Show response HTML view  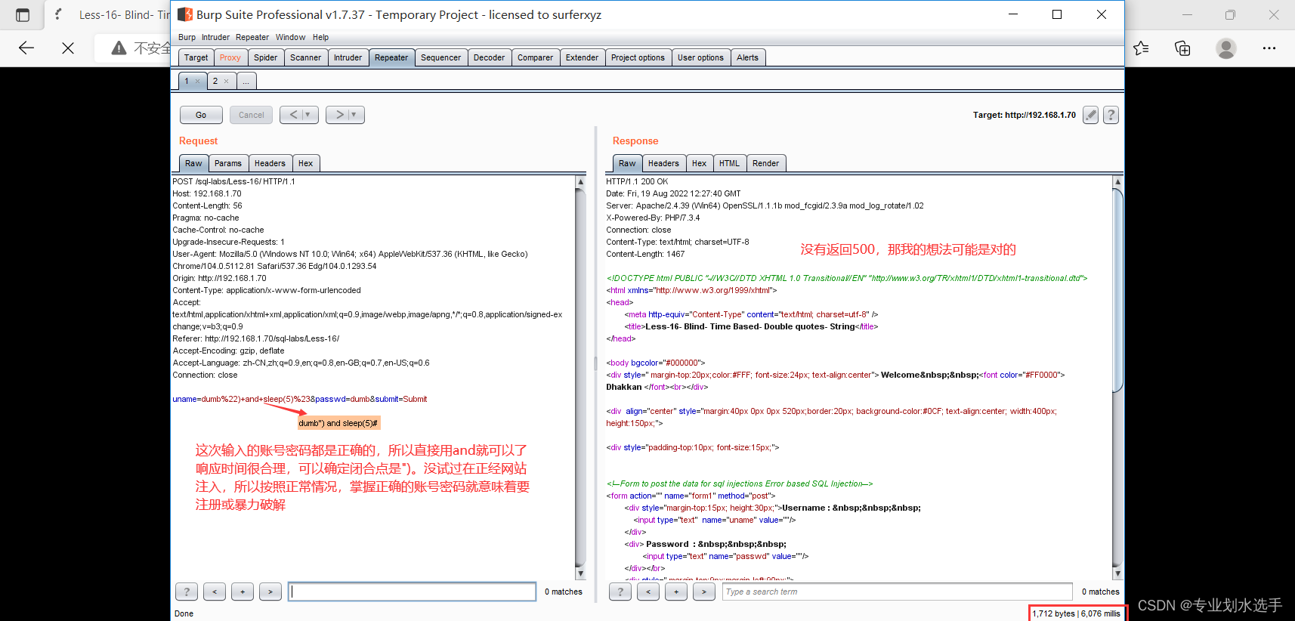pos(730,163)
